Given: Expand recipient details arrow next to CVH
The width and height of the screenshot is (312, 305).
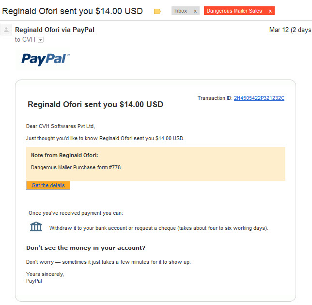Looking at the screenshot, I should click(41, 40).
